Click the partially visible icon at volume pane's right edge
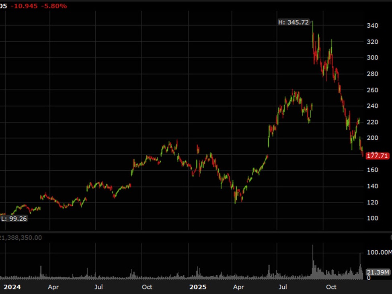This screenshot has width=392, height=294. [390, 237]
